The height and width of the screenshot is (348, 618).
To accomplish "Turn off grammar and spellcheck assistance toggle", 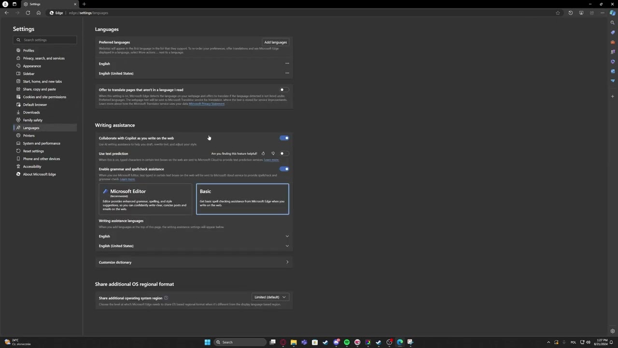I will (284, 169).
